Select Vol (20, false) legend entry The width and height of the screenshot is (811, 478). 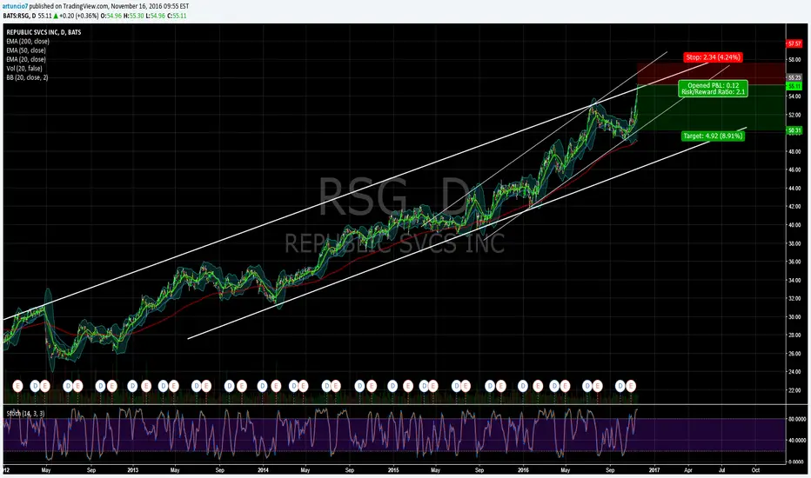tap(24, 69)
